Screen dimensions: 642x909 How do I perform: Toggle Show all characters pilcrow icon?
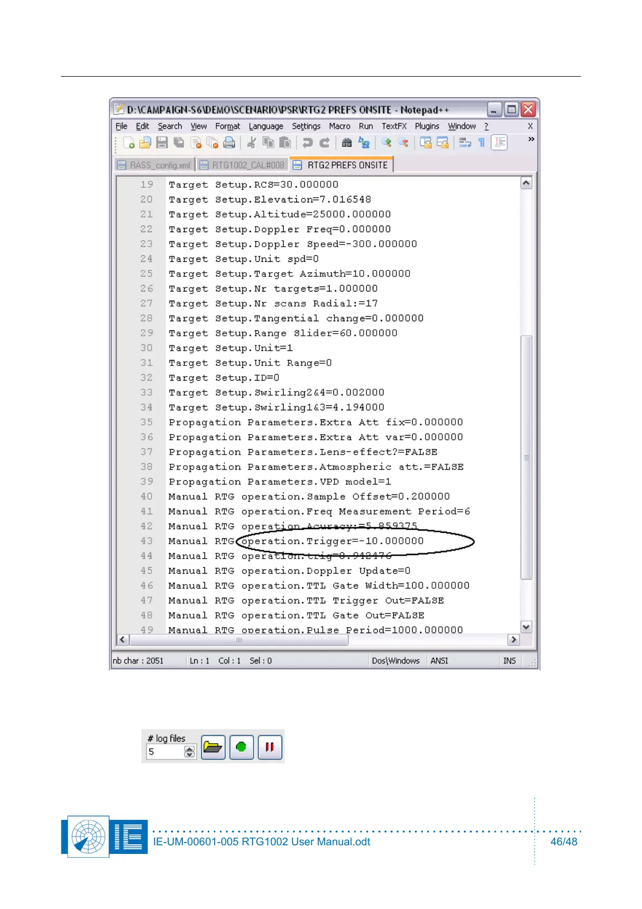point(481,143)
